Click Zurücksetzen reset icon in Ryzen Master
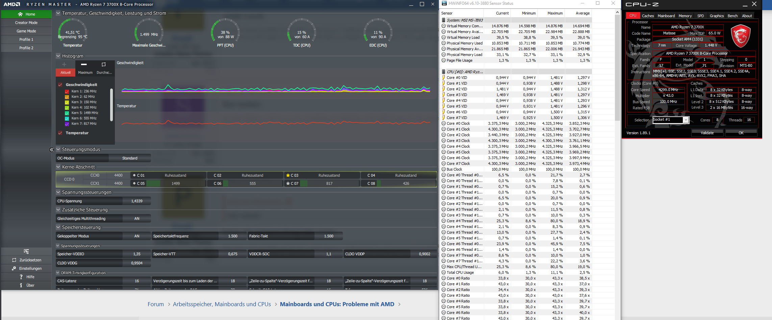Viewport: 772px width, 320px height. 14,260
